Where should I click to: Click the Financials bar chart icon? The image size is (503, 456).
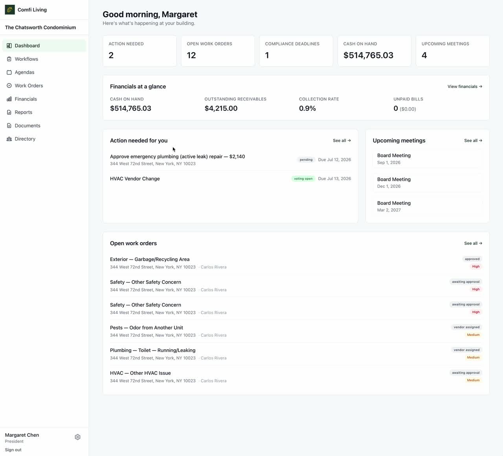[x=9, y=99]
